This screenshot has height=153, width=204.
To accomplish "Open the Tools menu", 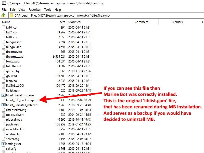I will (x=47, y=10).
